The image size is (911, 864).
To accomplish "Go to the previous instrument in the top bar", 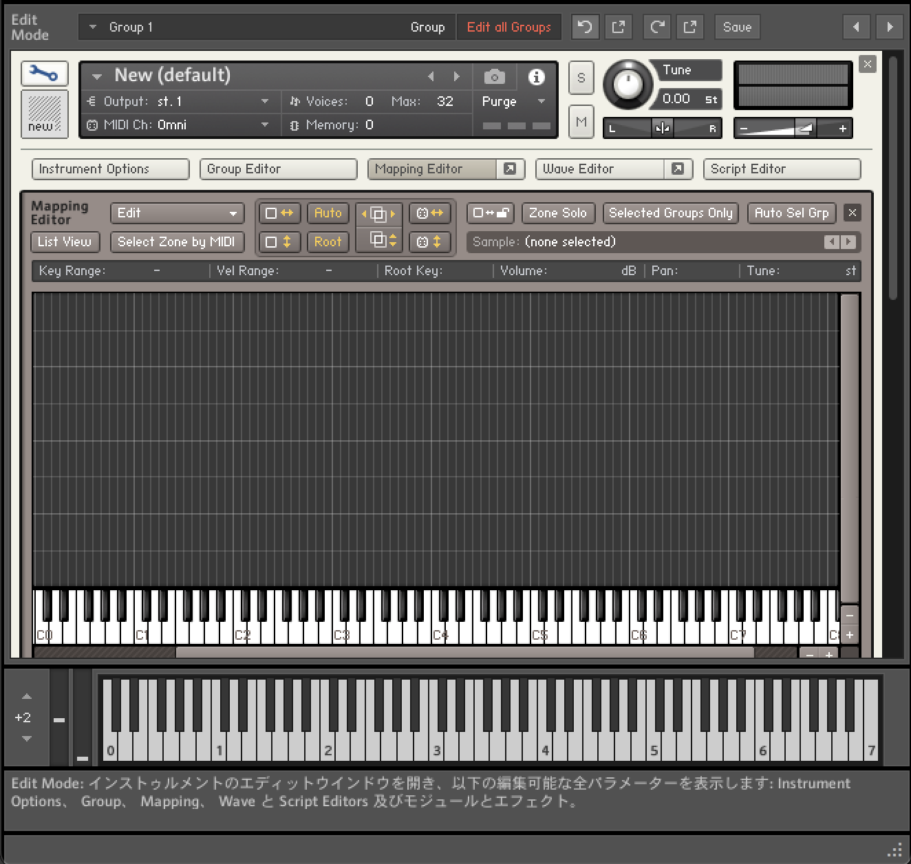I will [856, 27].
